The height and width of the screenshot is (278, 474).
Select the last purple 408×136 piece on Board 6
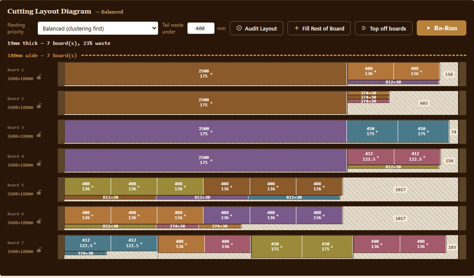(x=319, y=215)
